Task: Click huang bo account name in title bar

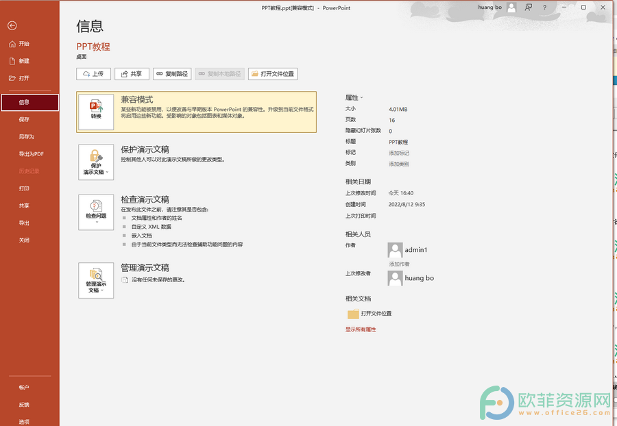Action: 490,7
